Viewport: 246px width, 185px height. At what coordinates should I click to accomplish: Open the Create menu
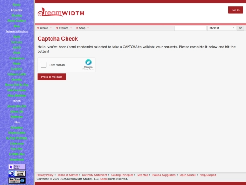[44, 28]
